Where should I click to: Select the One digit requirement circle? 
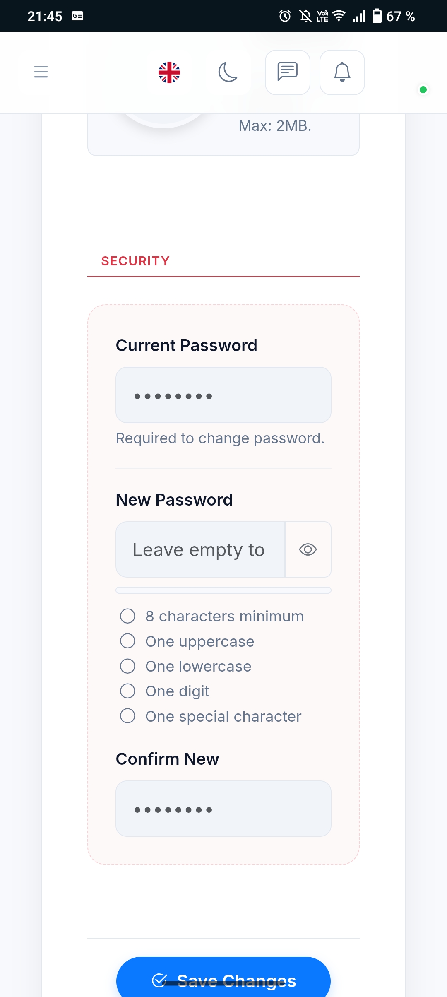pyautogui.click(x=127, y=691)
